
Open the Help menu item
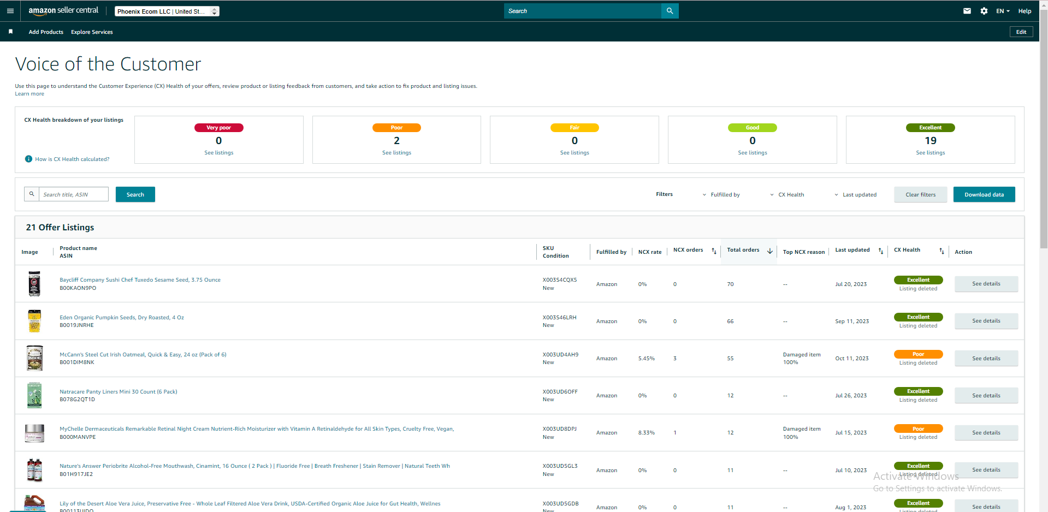pyautogui.click(x=1025, y=11)
